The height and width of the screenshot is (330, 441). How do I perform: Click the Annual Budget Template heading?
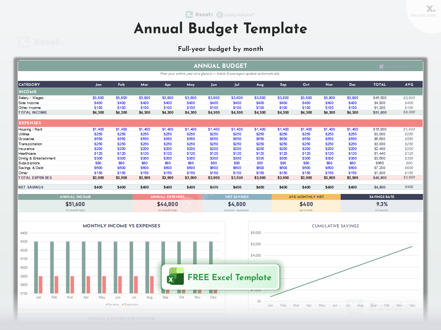point(220,29)
